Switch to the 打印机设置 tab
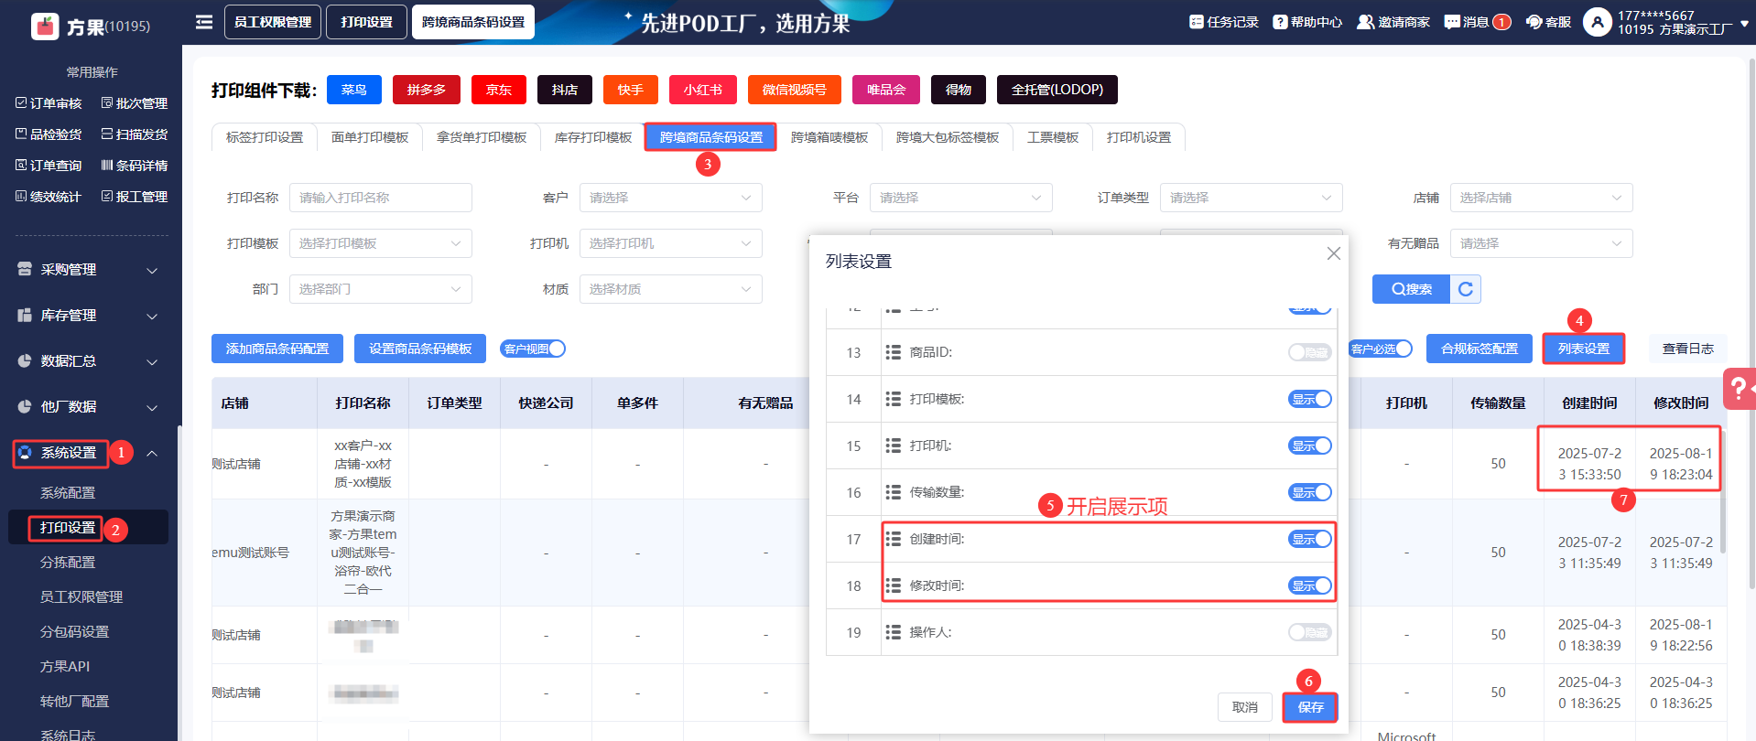1756x741 pixels. 1139,137
